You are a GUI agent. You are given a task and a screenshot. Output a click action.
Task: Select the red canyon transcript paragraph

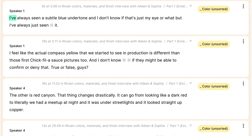tap(98, 103)
